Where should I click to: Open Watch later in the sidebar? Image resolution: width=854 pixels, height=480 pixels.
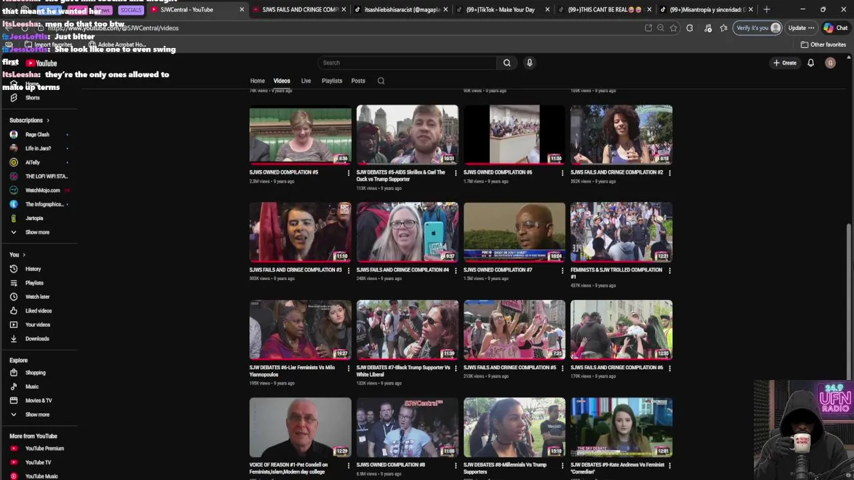[x=37, y=297]
